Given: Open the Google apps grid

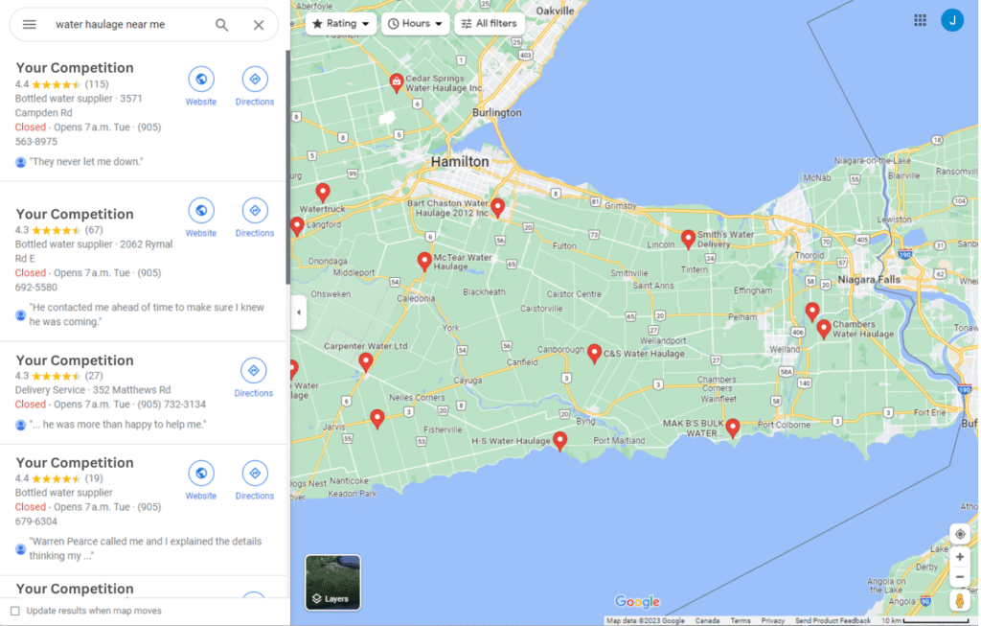Looking at the screenshot, I should [x=920, y=21].
